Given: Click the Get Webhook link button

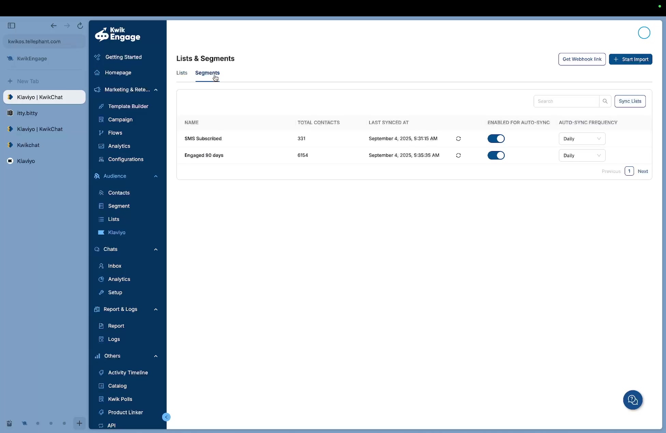Looking at the screenshot, I should [x=582, y=59].
